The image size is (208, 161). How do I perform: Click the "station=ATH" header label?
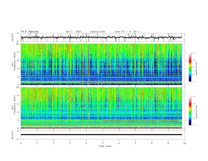(97, 32)
